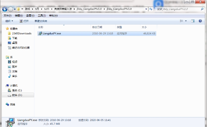Open the view options dropdown arrow
This screenshot has height=127, width=207.
186,21
